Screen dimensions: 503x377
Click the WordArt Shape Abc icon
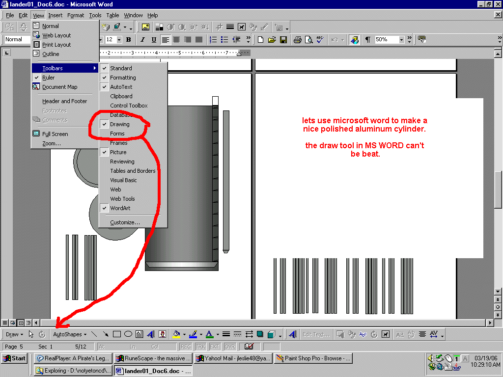(363, 334)
